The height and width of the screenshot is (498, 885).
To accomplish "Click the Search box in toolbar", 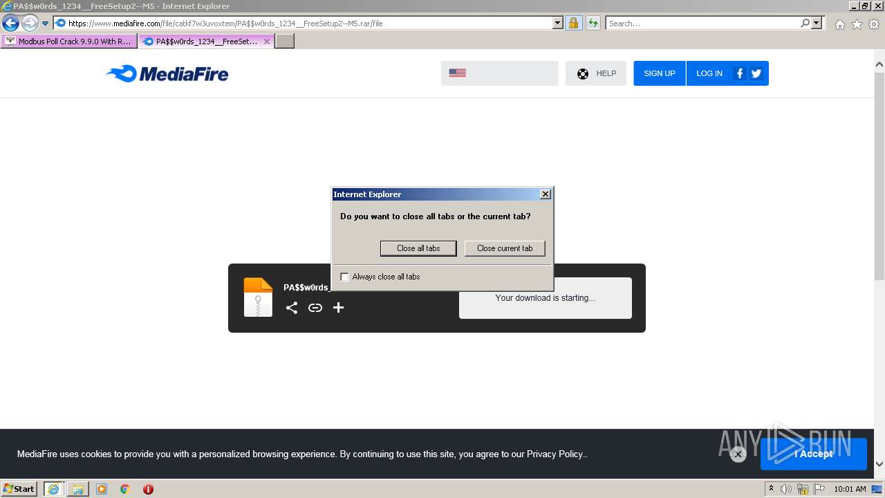I will coord(702,23).
